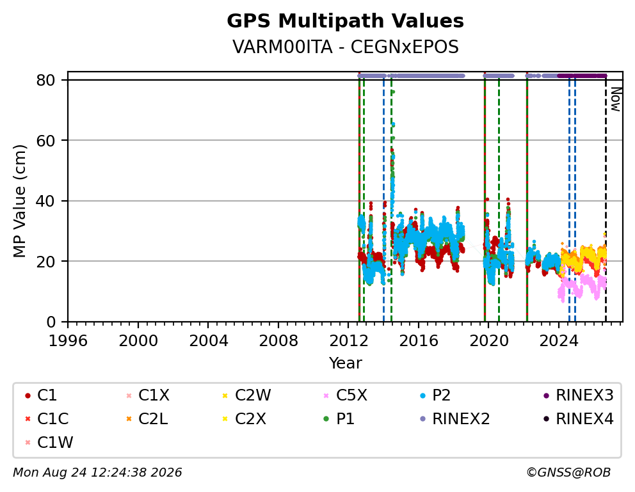Click the 2016 year tick label

(x=419, y=341)
